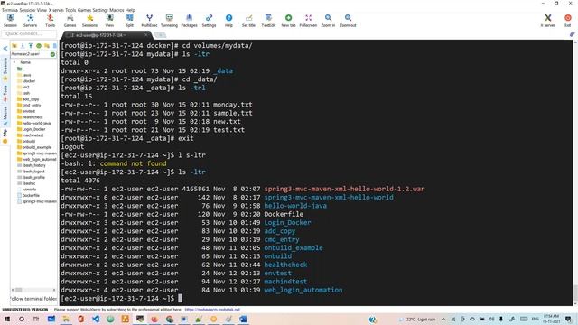Screen dimensions: 578x325
Task: Open the Help menu
Action: pos(130,10)
